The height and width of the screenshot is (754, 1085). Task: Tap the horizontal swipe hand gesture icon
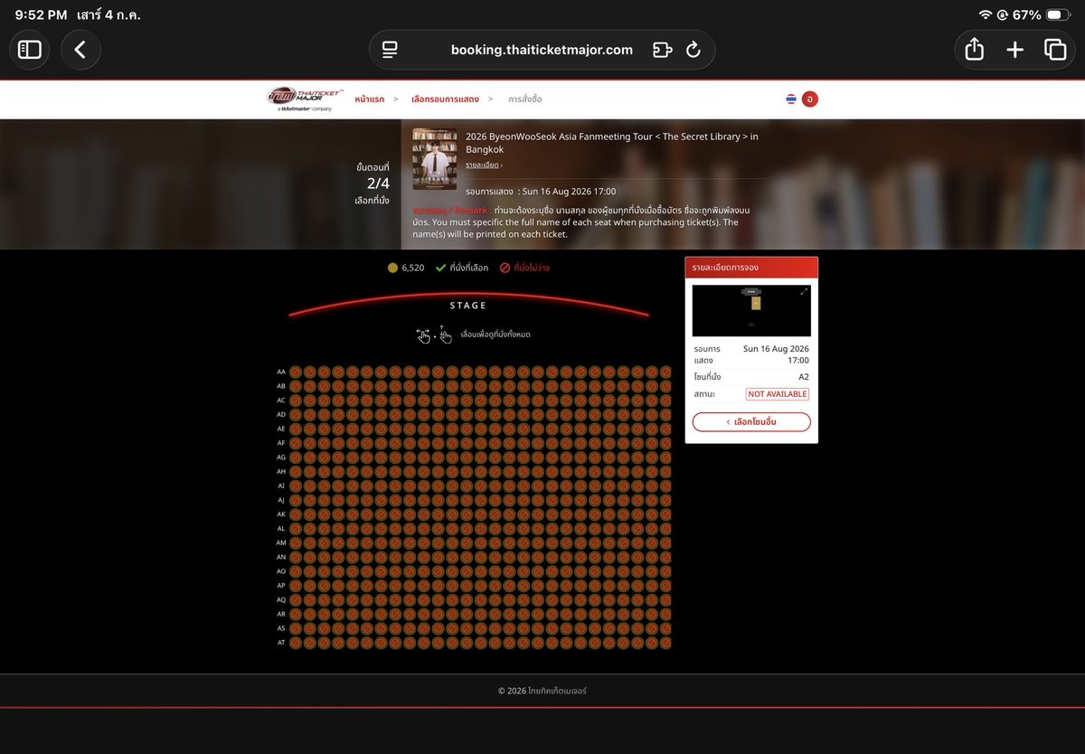pos(423,335)
